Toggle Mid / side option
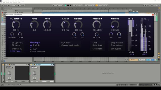Viewport: 161px width, 90px height. click(x=16, y=51)
